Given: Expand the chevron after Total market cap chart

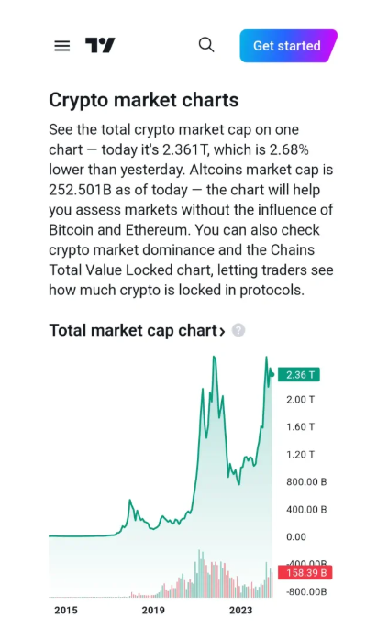Looking at the screenshot, I should [222, 331].
